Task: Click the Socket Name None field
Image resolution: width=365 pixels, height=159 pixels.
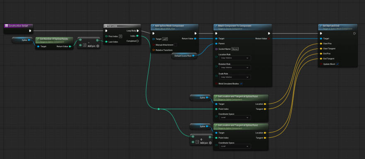Action: click(235, 49)
